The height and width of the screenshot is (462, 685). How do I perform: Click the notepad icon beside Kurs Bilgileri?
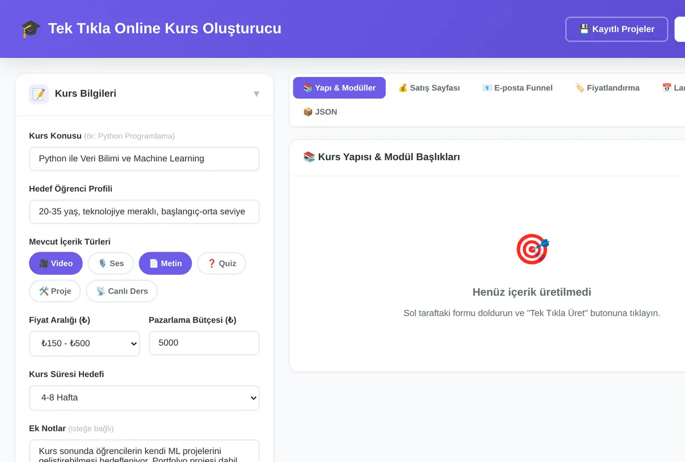point(39,94)
